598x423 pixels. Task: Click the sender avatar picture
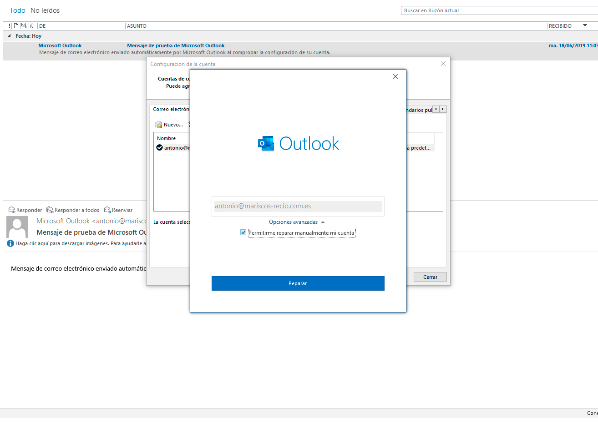(17, 227)
